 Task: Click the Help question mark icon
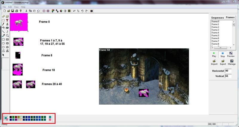(21, 11)
